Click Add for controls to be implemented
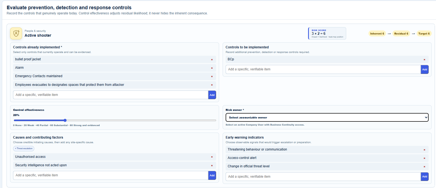The height and width of the screenshot is (188, 436). [x=425, y=69]
